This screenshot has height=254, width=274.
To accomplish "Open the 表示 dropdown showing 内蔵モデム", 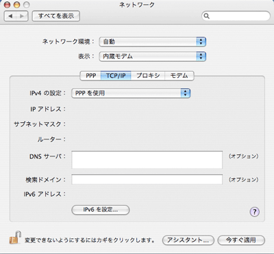I will tap(153, 57).
